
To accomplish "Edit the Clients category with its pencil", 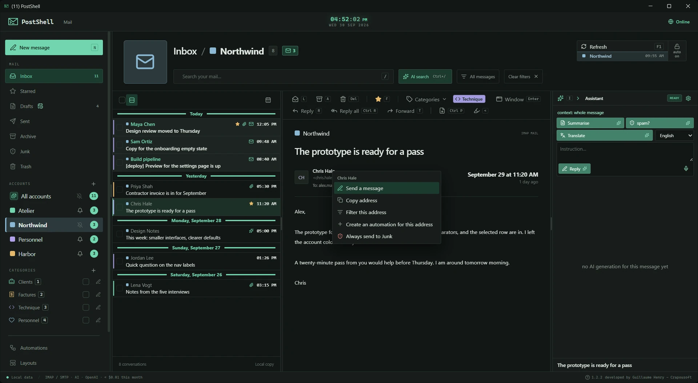I will tap(98, 282).
